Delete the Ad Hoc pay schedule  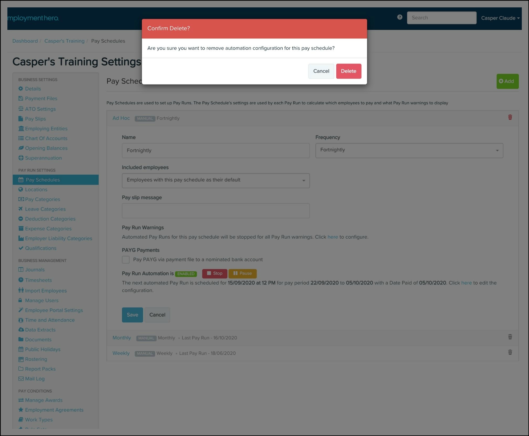click(510, 117)
